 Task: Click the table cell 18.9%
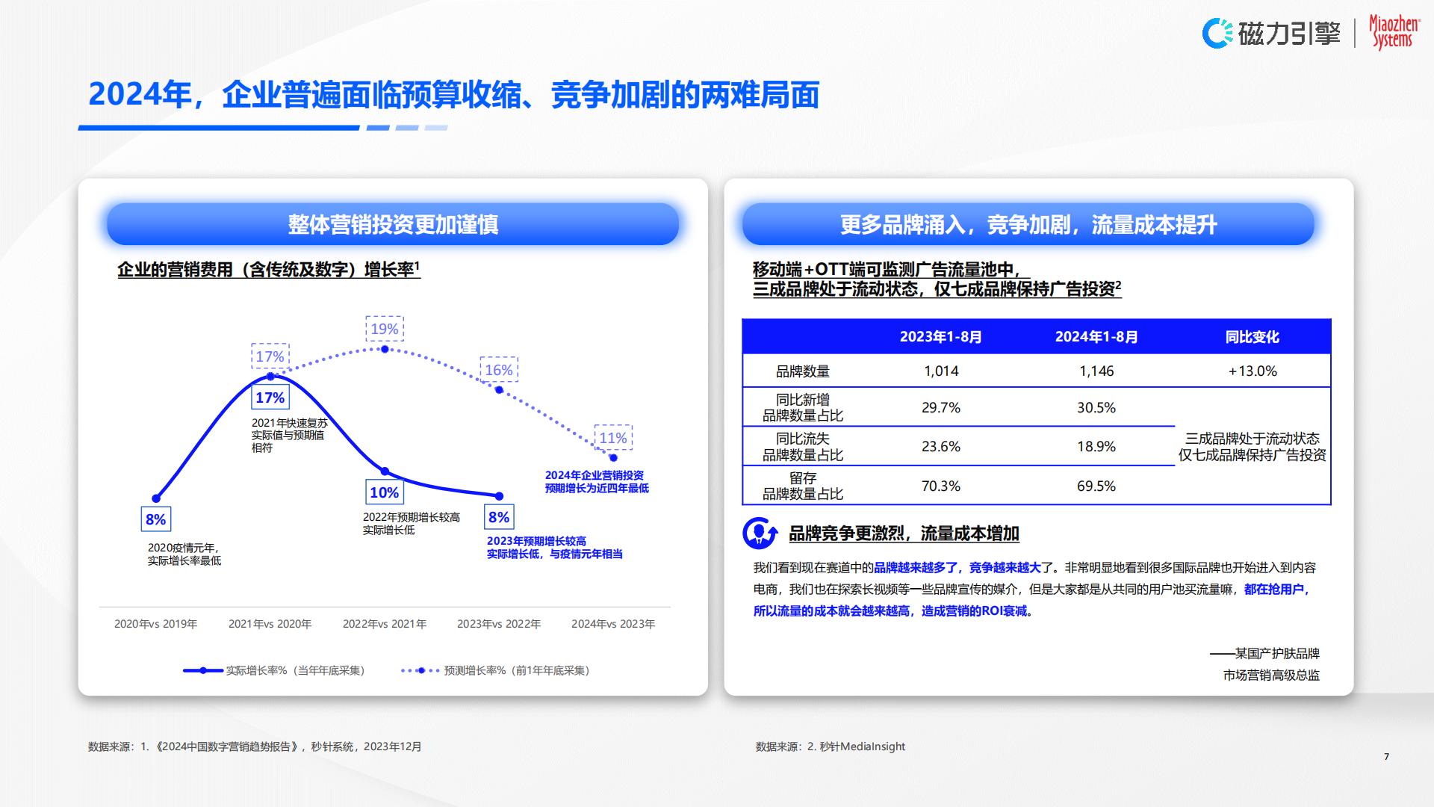(x=1096, y=447)
